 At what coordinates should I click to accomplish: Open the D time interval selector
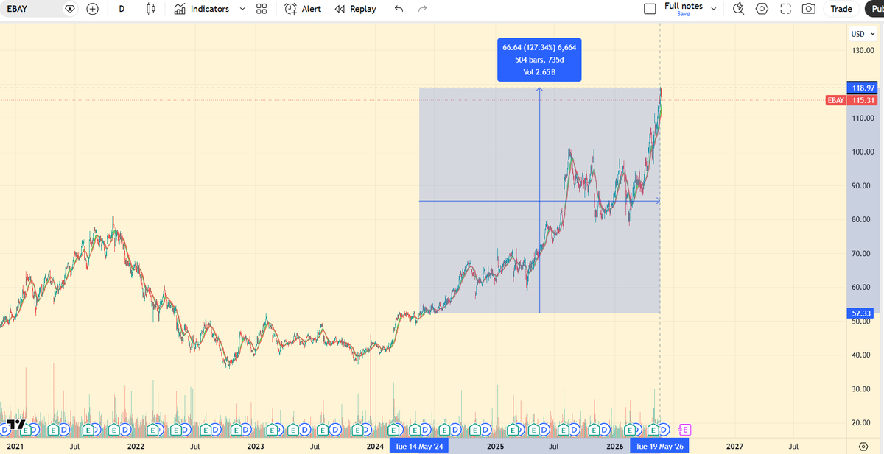tap(122, 9)
